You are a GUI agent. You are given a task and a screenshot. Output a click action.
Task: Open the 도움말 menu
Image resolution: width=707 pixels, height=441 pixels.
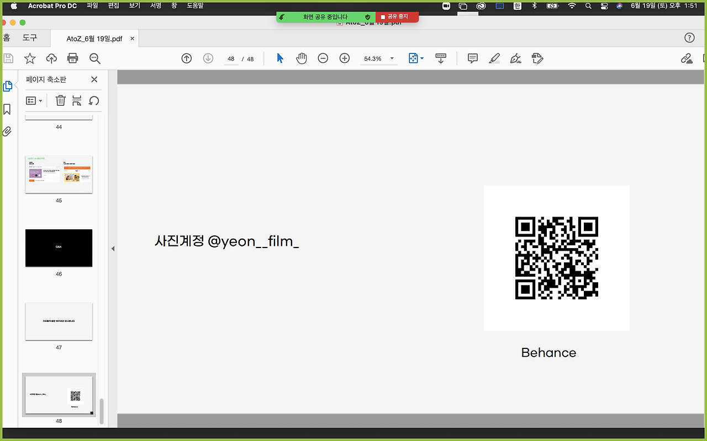tap(195, 6)
